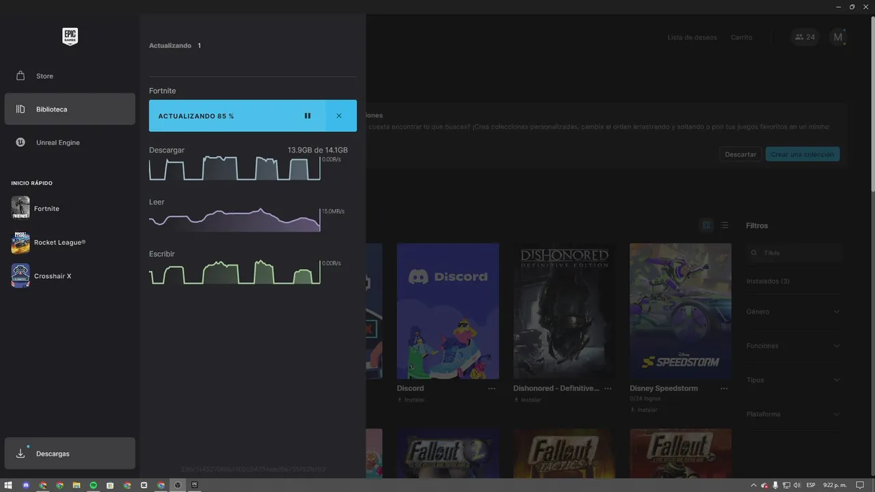Click the Descartar button
Viewport: 875px width, 492px height.
coord(740,154)
